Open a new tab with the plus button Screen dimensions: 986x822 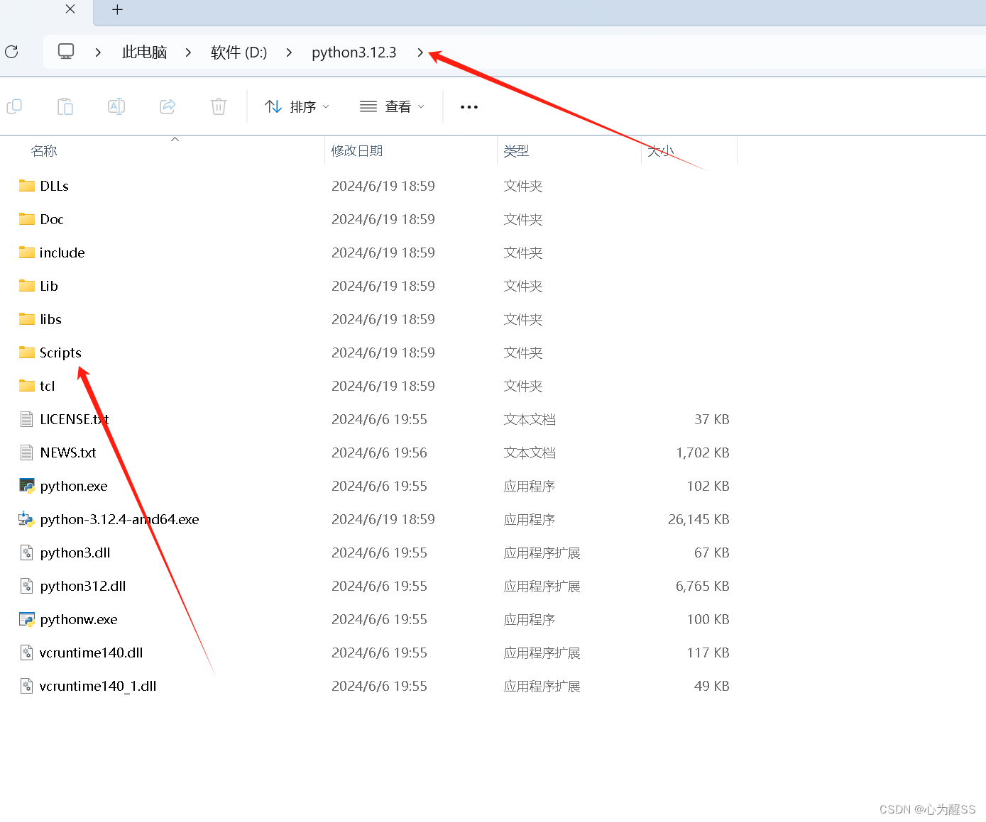coord(117,11)
